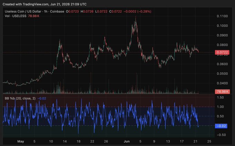The height and width of the screenshot is (146, 235).
Task: Click the '26' date label on time axis
Action: [106, 142]
